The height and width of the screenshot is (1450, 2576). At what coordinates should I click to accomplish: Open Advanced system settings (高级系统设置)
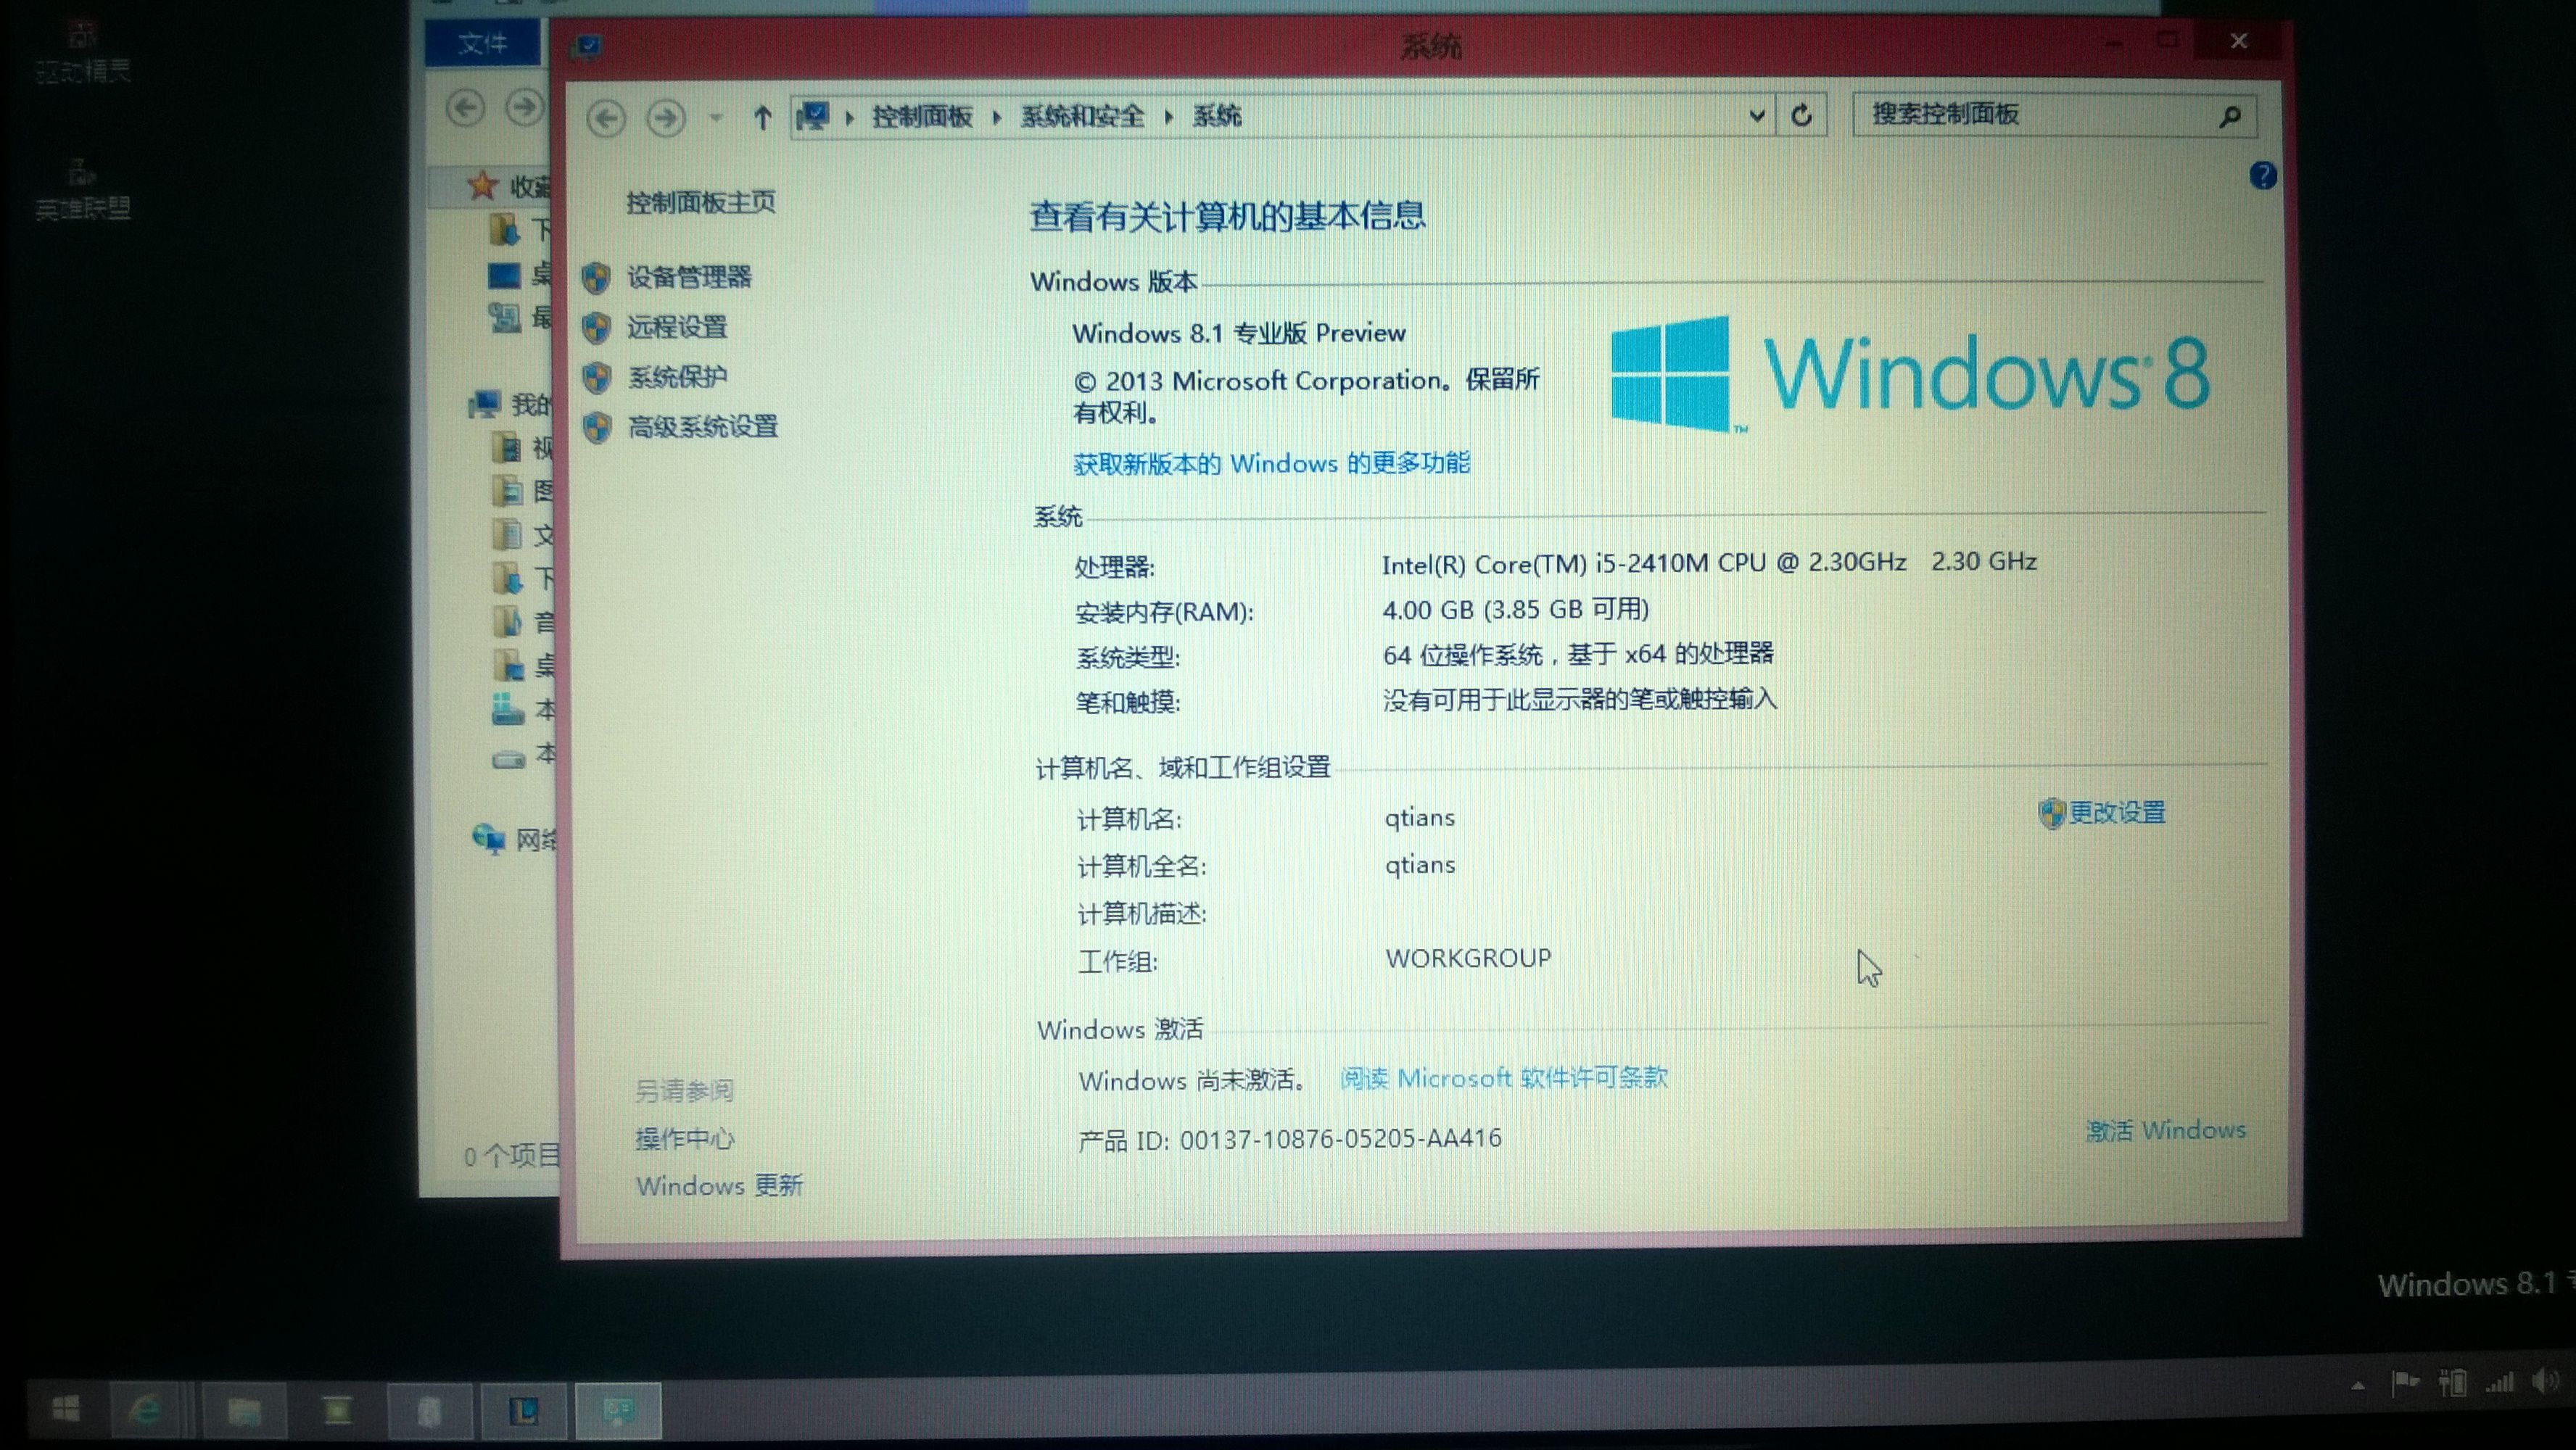[x=702, y=427]
